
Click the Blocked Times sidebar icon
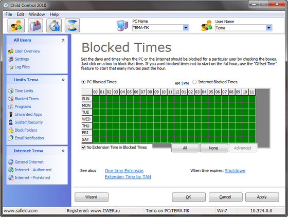point(11,99)
